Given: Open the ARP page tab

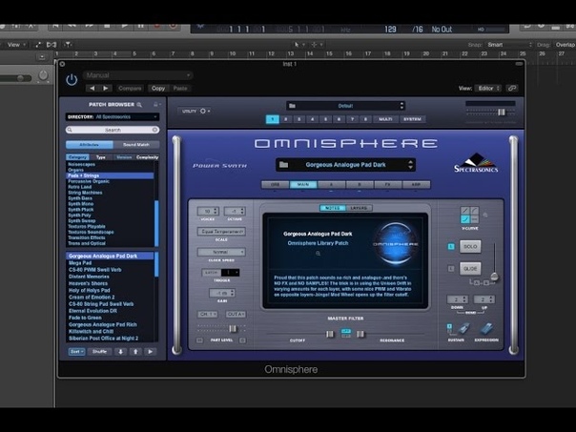Looking at the screenshot, I should point(416,184).
